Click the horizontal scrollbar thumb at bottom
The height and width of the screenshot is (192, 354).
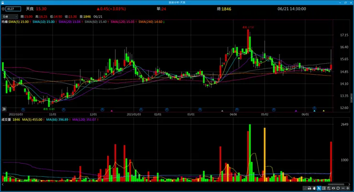[336, 184]
